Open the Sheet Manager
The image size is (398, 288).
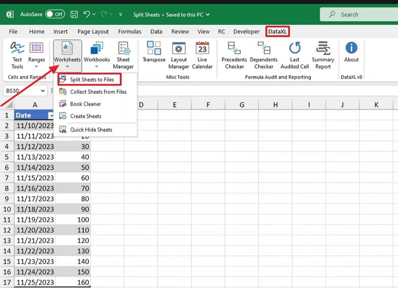(x=123, y=55)
